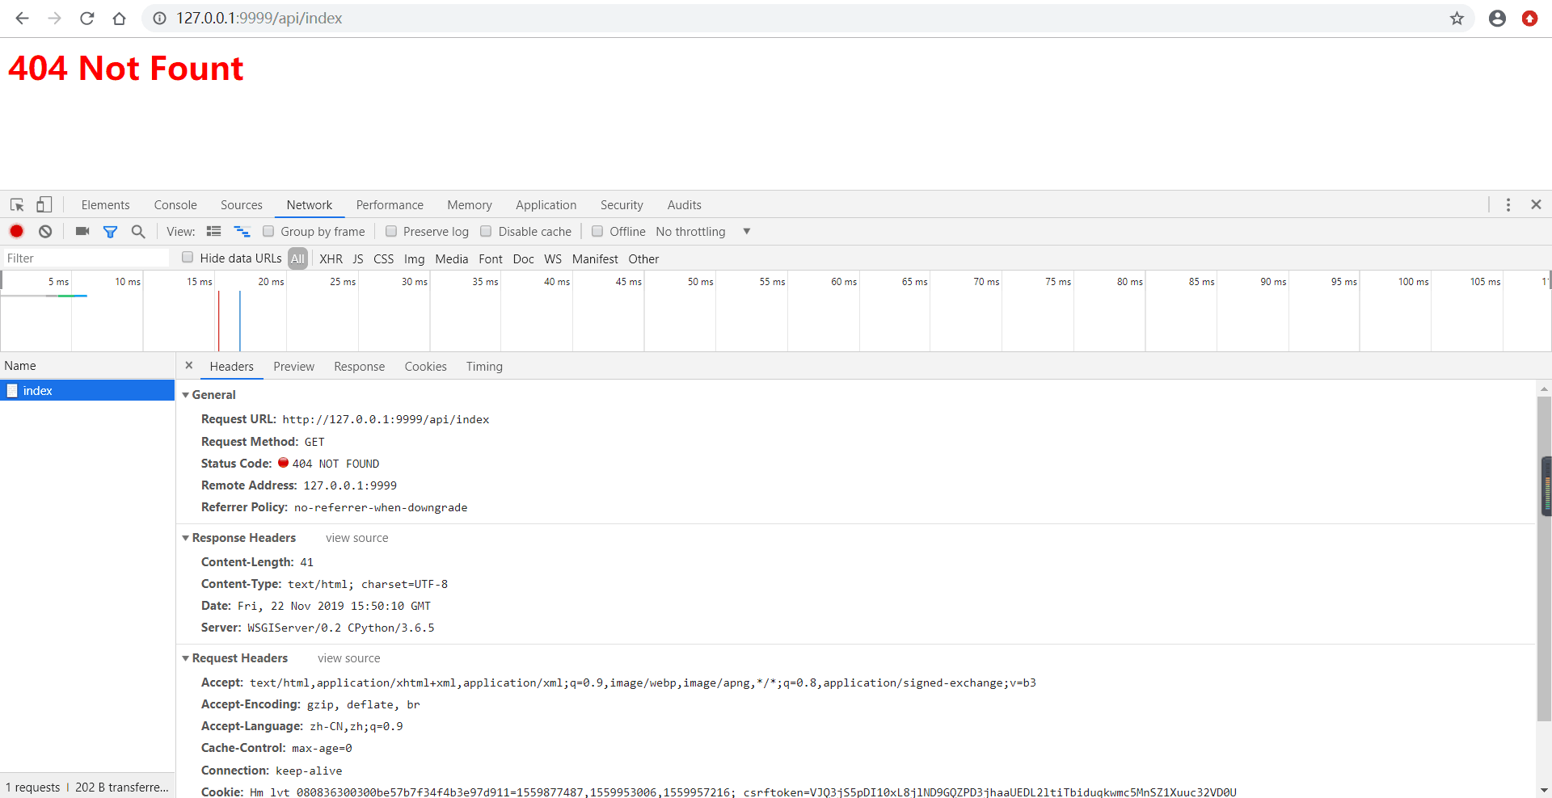
Task: Switch network view to large request rows
Action: 213,231
